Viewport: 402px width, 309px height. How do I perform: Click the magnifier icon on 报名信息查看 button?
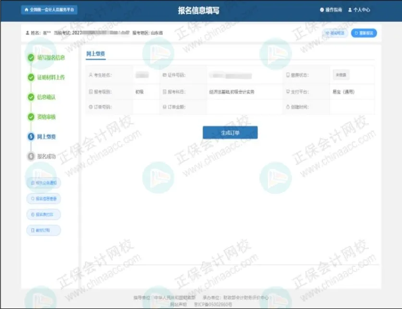click(32, 198)
